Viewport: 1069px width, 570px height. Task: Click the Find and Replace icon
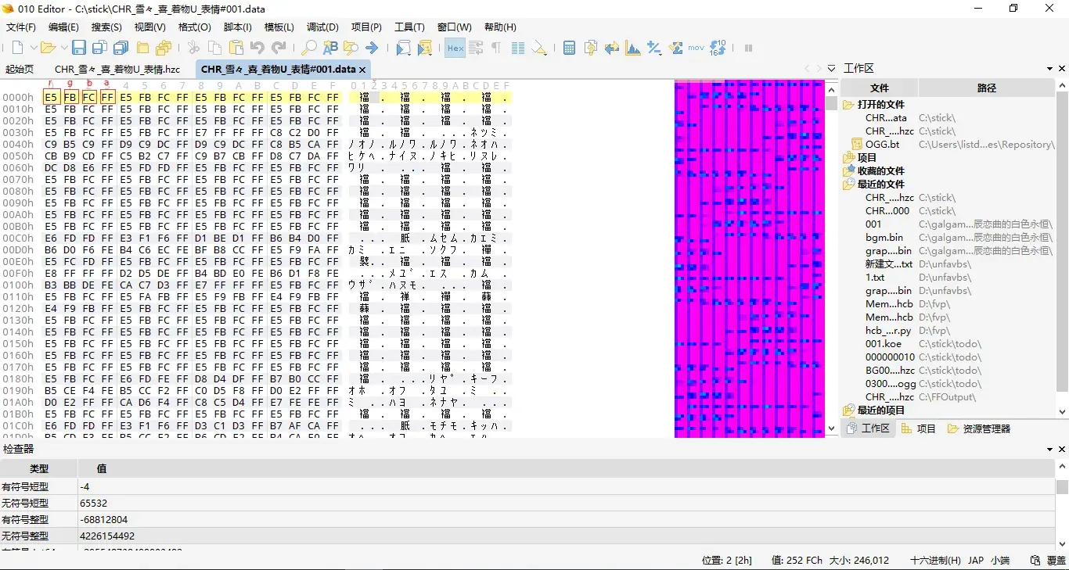(330, 48)
